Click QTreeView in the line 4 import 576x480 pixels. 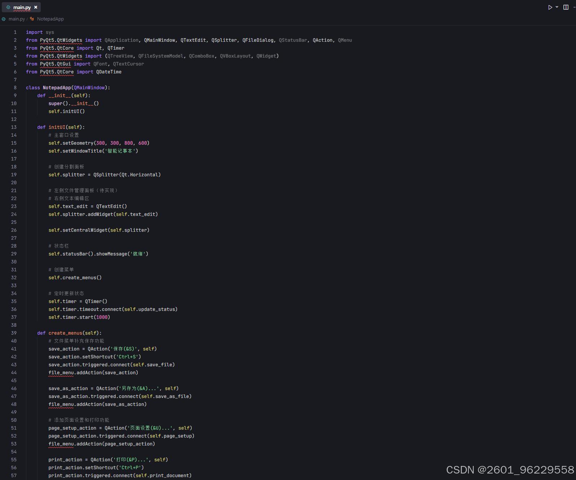(x=120, y=56)
